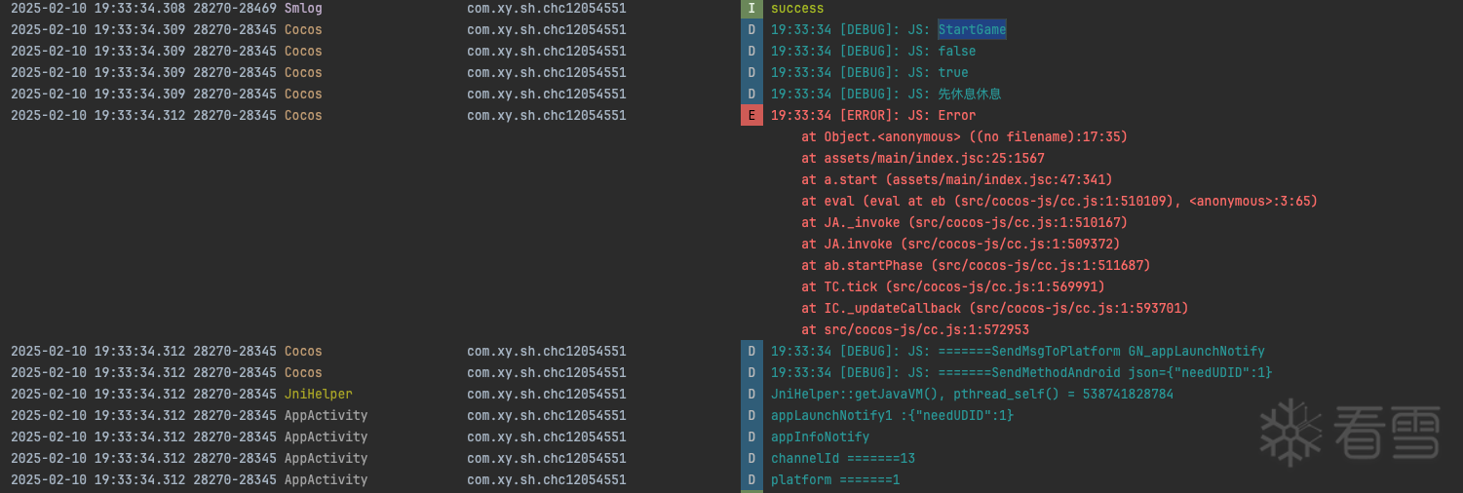Image resolution: width=1463 pixels, height=493 pixels.
Task: Click the timestamp on the platform row
Action: [97, 479]
